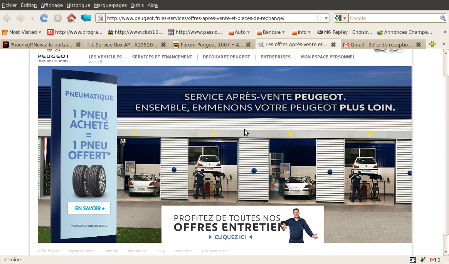Open the Outils menu
This screenshot has width=449, height=264.
[137, 5]
